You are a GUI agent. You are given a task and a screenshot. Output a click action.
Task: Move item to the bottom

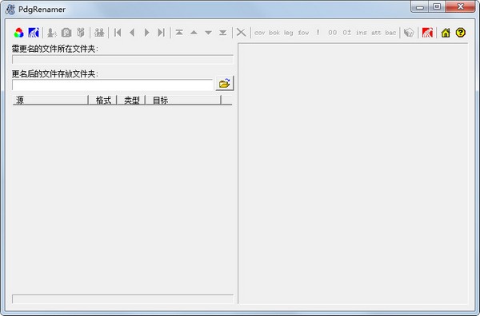point(223,33)
